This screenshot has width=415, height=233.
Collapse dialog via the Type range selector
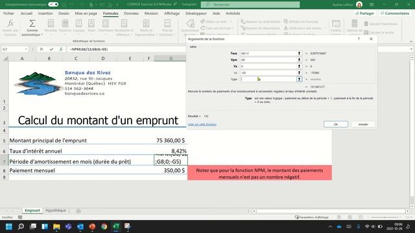pyautogui.click(x=299, y=79)
